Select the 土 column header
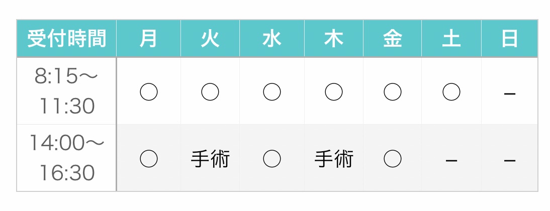The image size is (550, 211). coord(451,39)
